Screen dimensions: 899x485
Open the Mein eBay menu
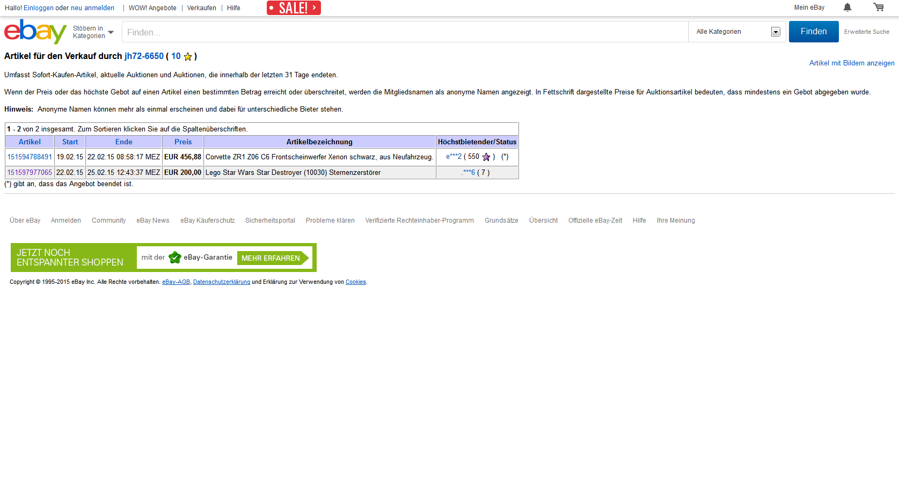pyautogui.click(x=809, y=8)
